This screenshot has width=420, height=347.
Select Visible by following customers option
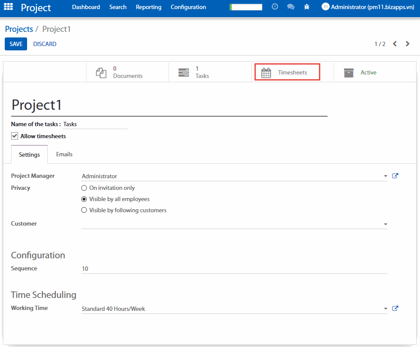click(x=84, y=211)
